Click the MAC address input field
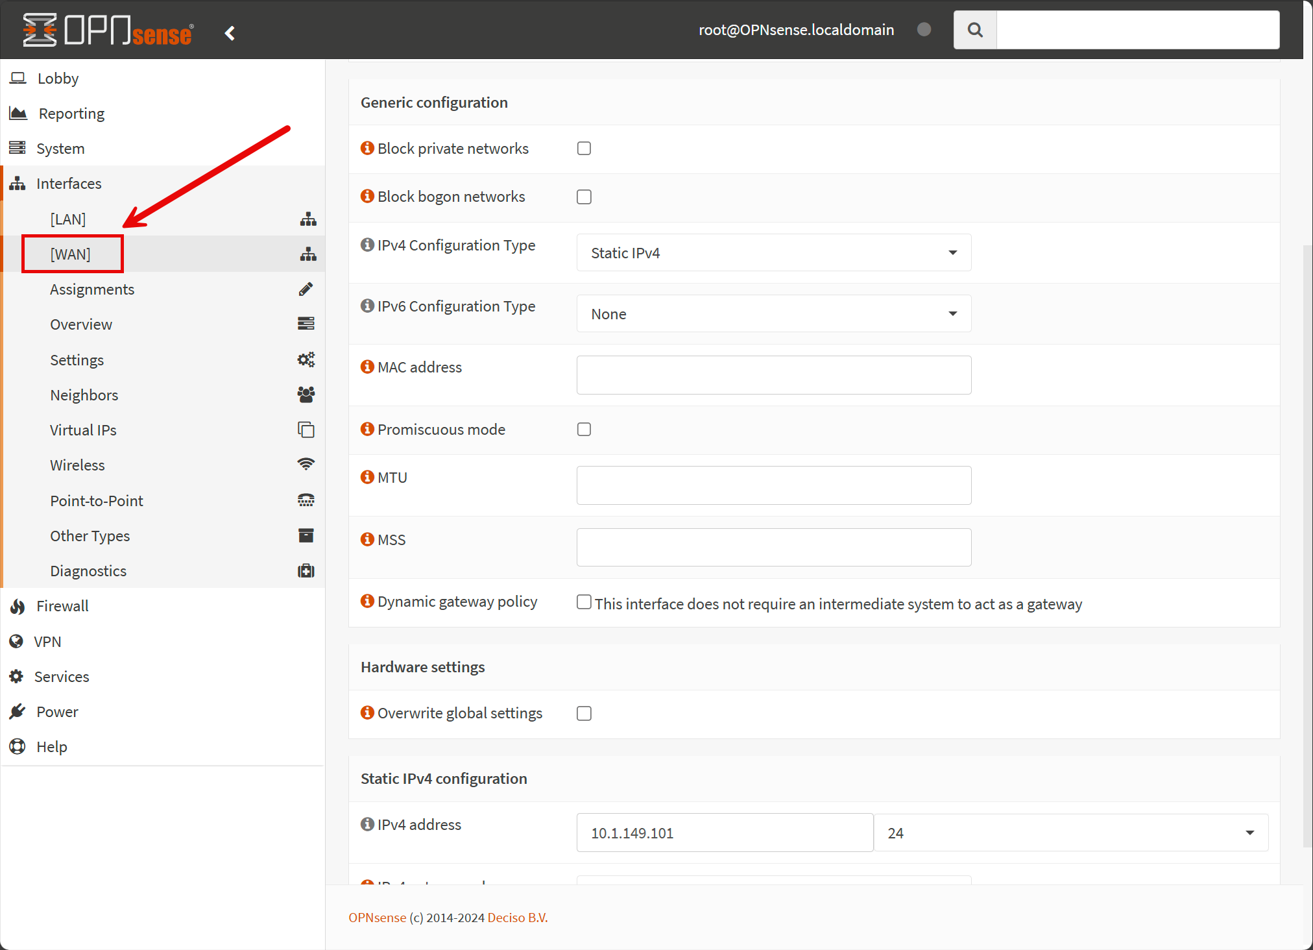 point(773,375)
